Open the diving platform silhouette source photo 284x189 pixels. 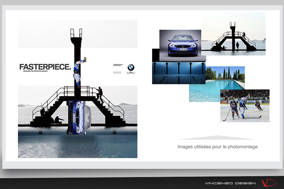click(233, 34)
